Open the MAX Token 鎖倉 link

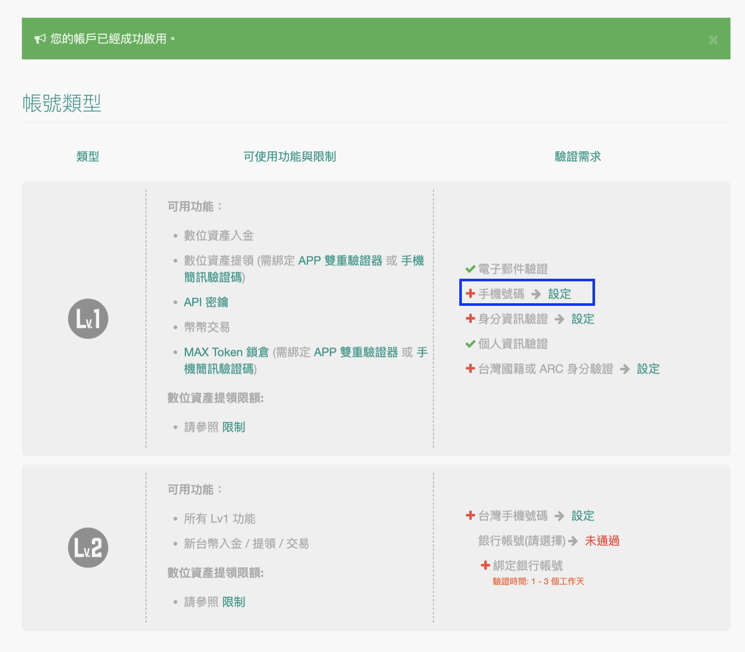tap(226, 352)
